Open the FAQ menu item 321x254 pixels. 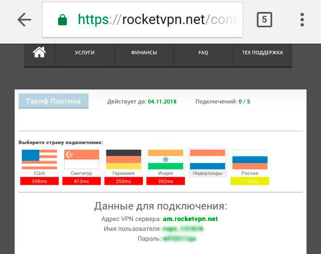click(203, 53)
